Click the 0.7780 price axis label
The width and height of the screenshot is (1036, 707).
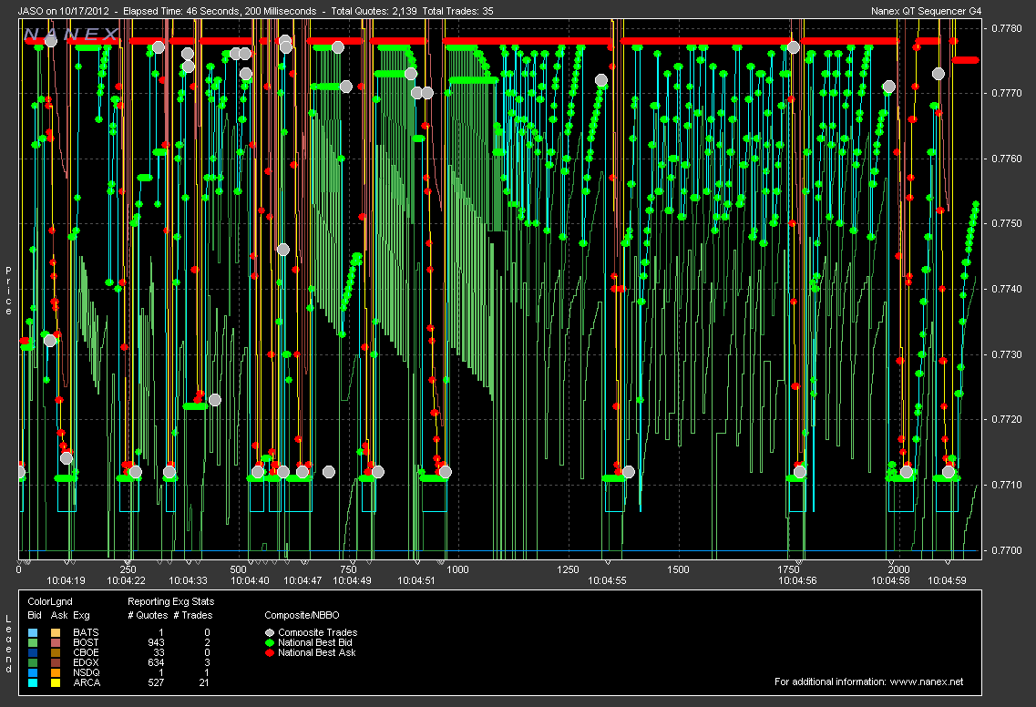[1006, 28]
